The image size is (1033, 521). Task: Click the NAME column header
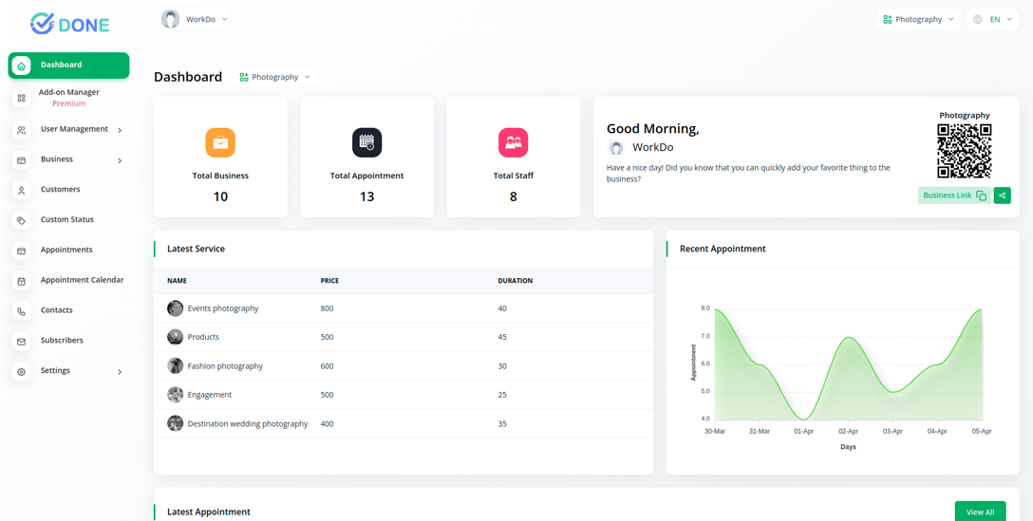178,281
